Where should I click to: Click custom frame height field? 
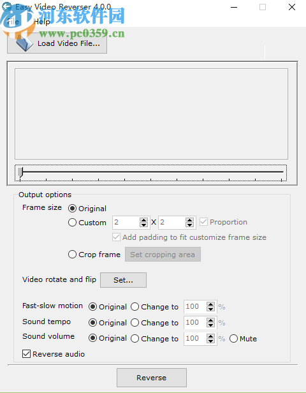click(x=172, y=222)
